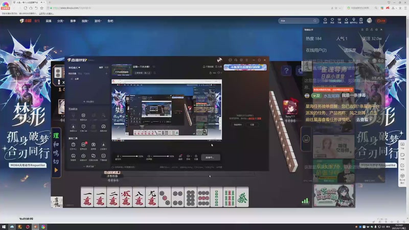Open watch history clock icon
The image size is (409, 230).
click(x=325, y=20)
